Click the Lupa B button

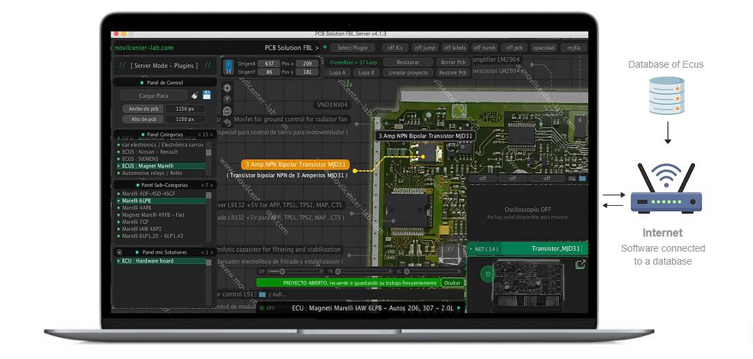(366, 72)
